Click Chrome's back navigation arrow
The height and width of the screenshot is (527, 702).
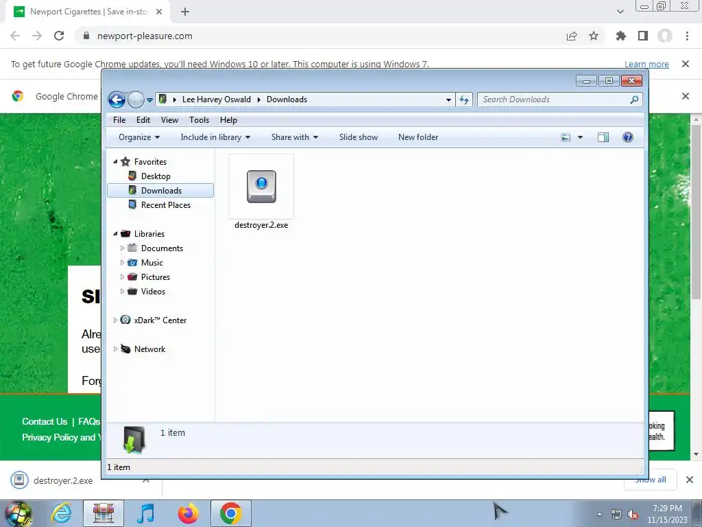point(15,36)
